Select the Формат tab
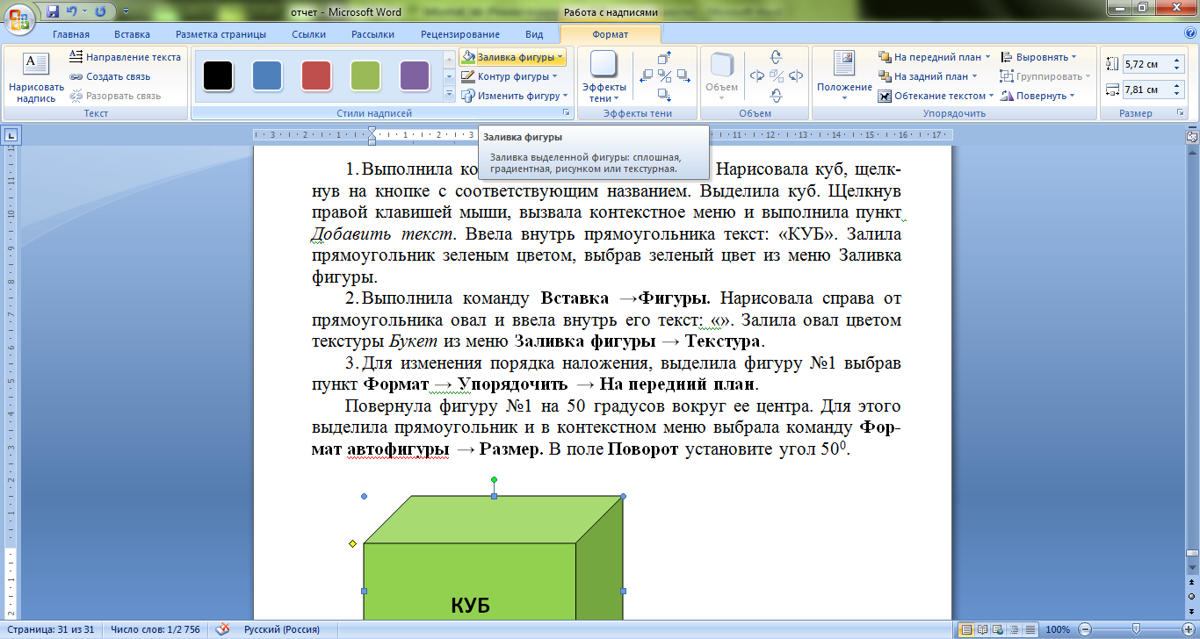1200x639 pixels. pos(610,34)
